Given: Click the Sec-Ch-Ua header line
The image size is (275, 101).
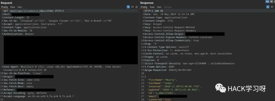Looking at the screenshot, I should pos(58,21).
